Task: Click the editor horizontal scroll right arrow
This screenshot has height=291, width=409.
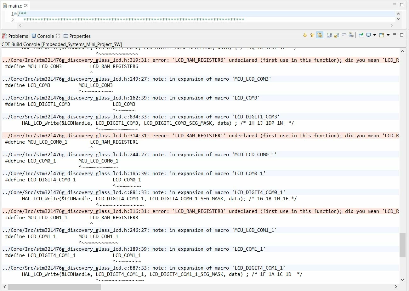Action: 392,25
